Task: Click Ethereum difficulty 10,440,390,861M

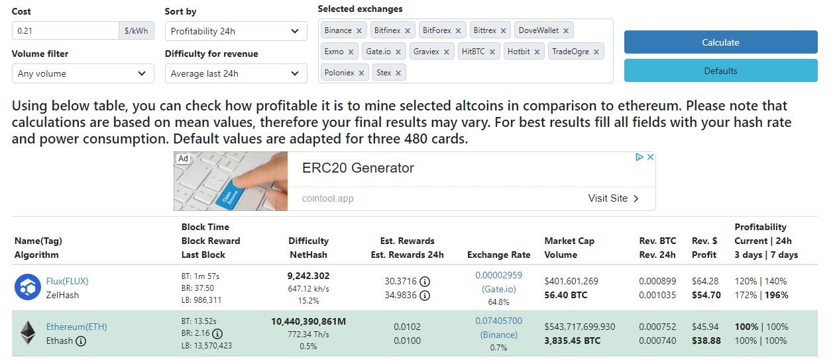Action: point(308,321)
